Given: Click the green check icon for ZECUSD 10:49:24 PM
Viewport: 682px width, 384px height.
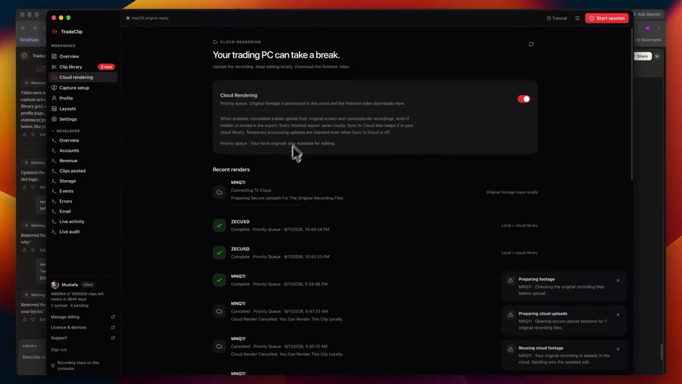Looking at the screenshot, I should pyautogui.click(x=219, y=225).
